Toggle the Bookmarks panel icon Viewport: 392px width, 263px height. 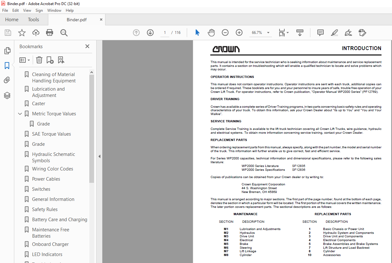(7, 66)
